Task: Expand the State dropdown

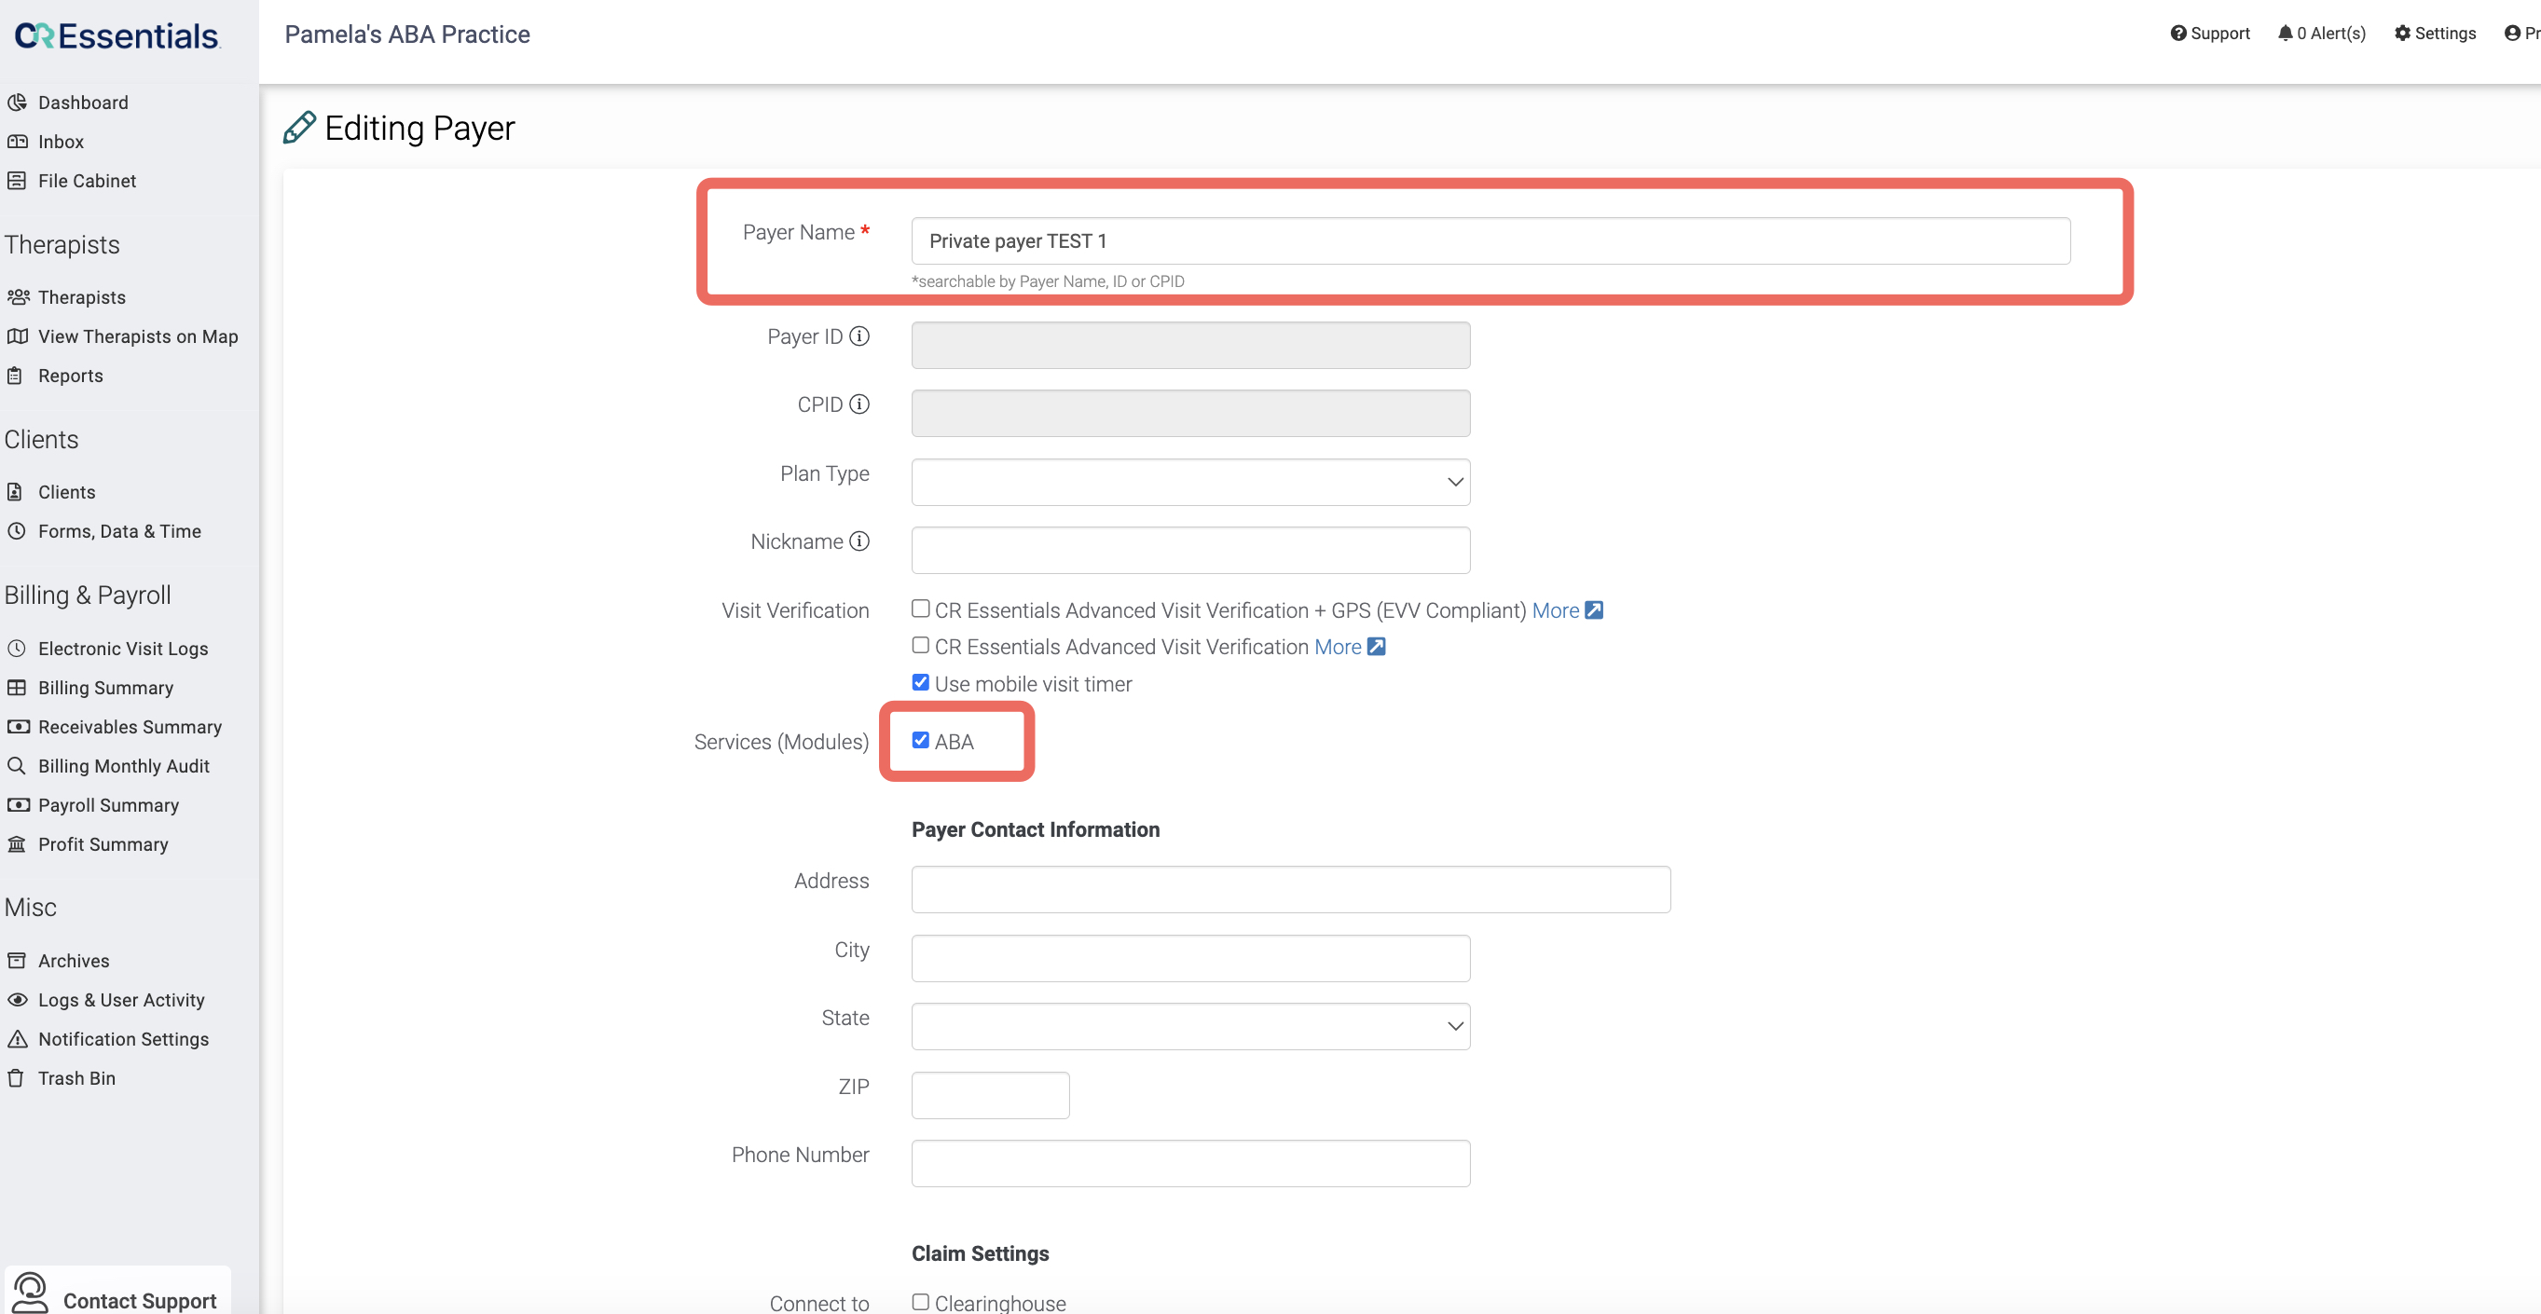Action: [1189, 1027]
